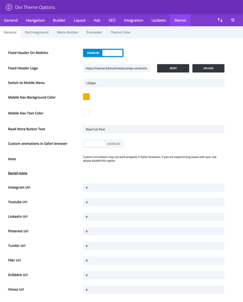
Task: Click the Fixed Header Logo URL field
Action: (x=117, y=68)
